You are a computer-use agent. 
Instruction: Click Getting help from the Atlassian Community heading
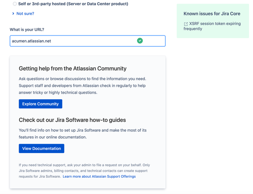coord(73,69)
